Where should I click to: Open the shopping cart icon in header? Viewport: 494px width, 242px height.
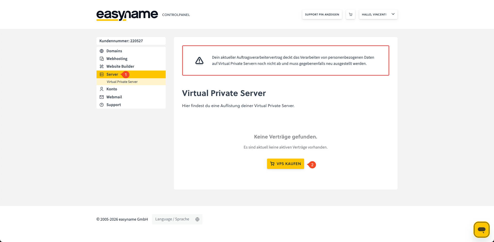pos(350,14)
